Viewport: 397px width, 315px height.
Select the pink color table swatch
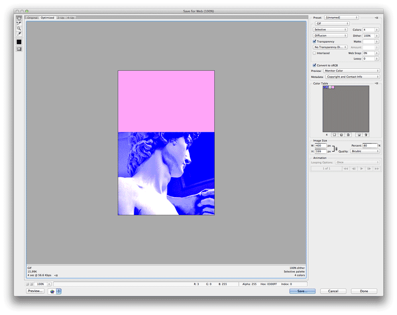(333, 87)
